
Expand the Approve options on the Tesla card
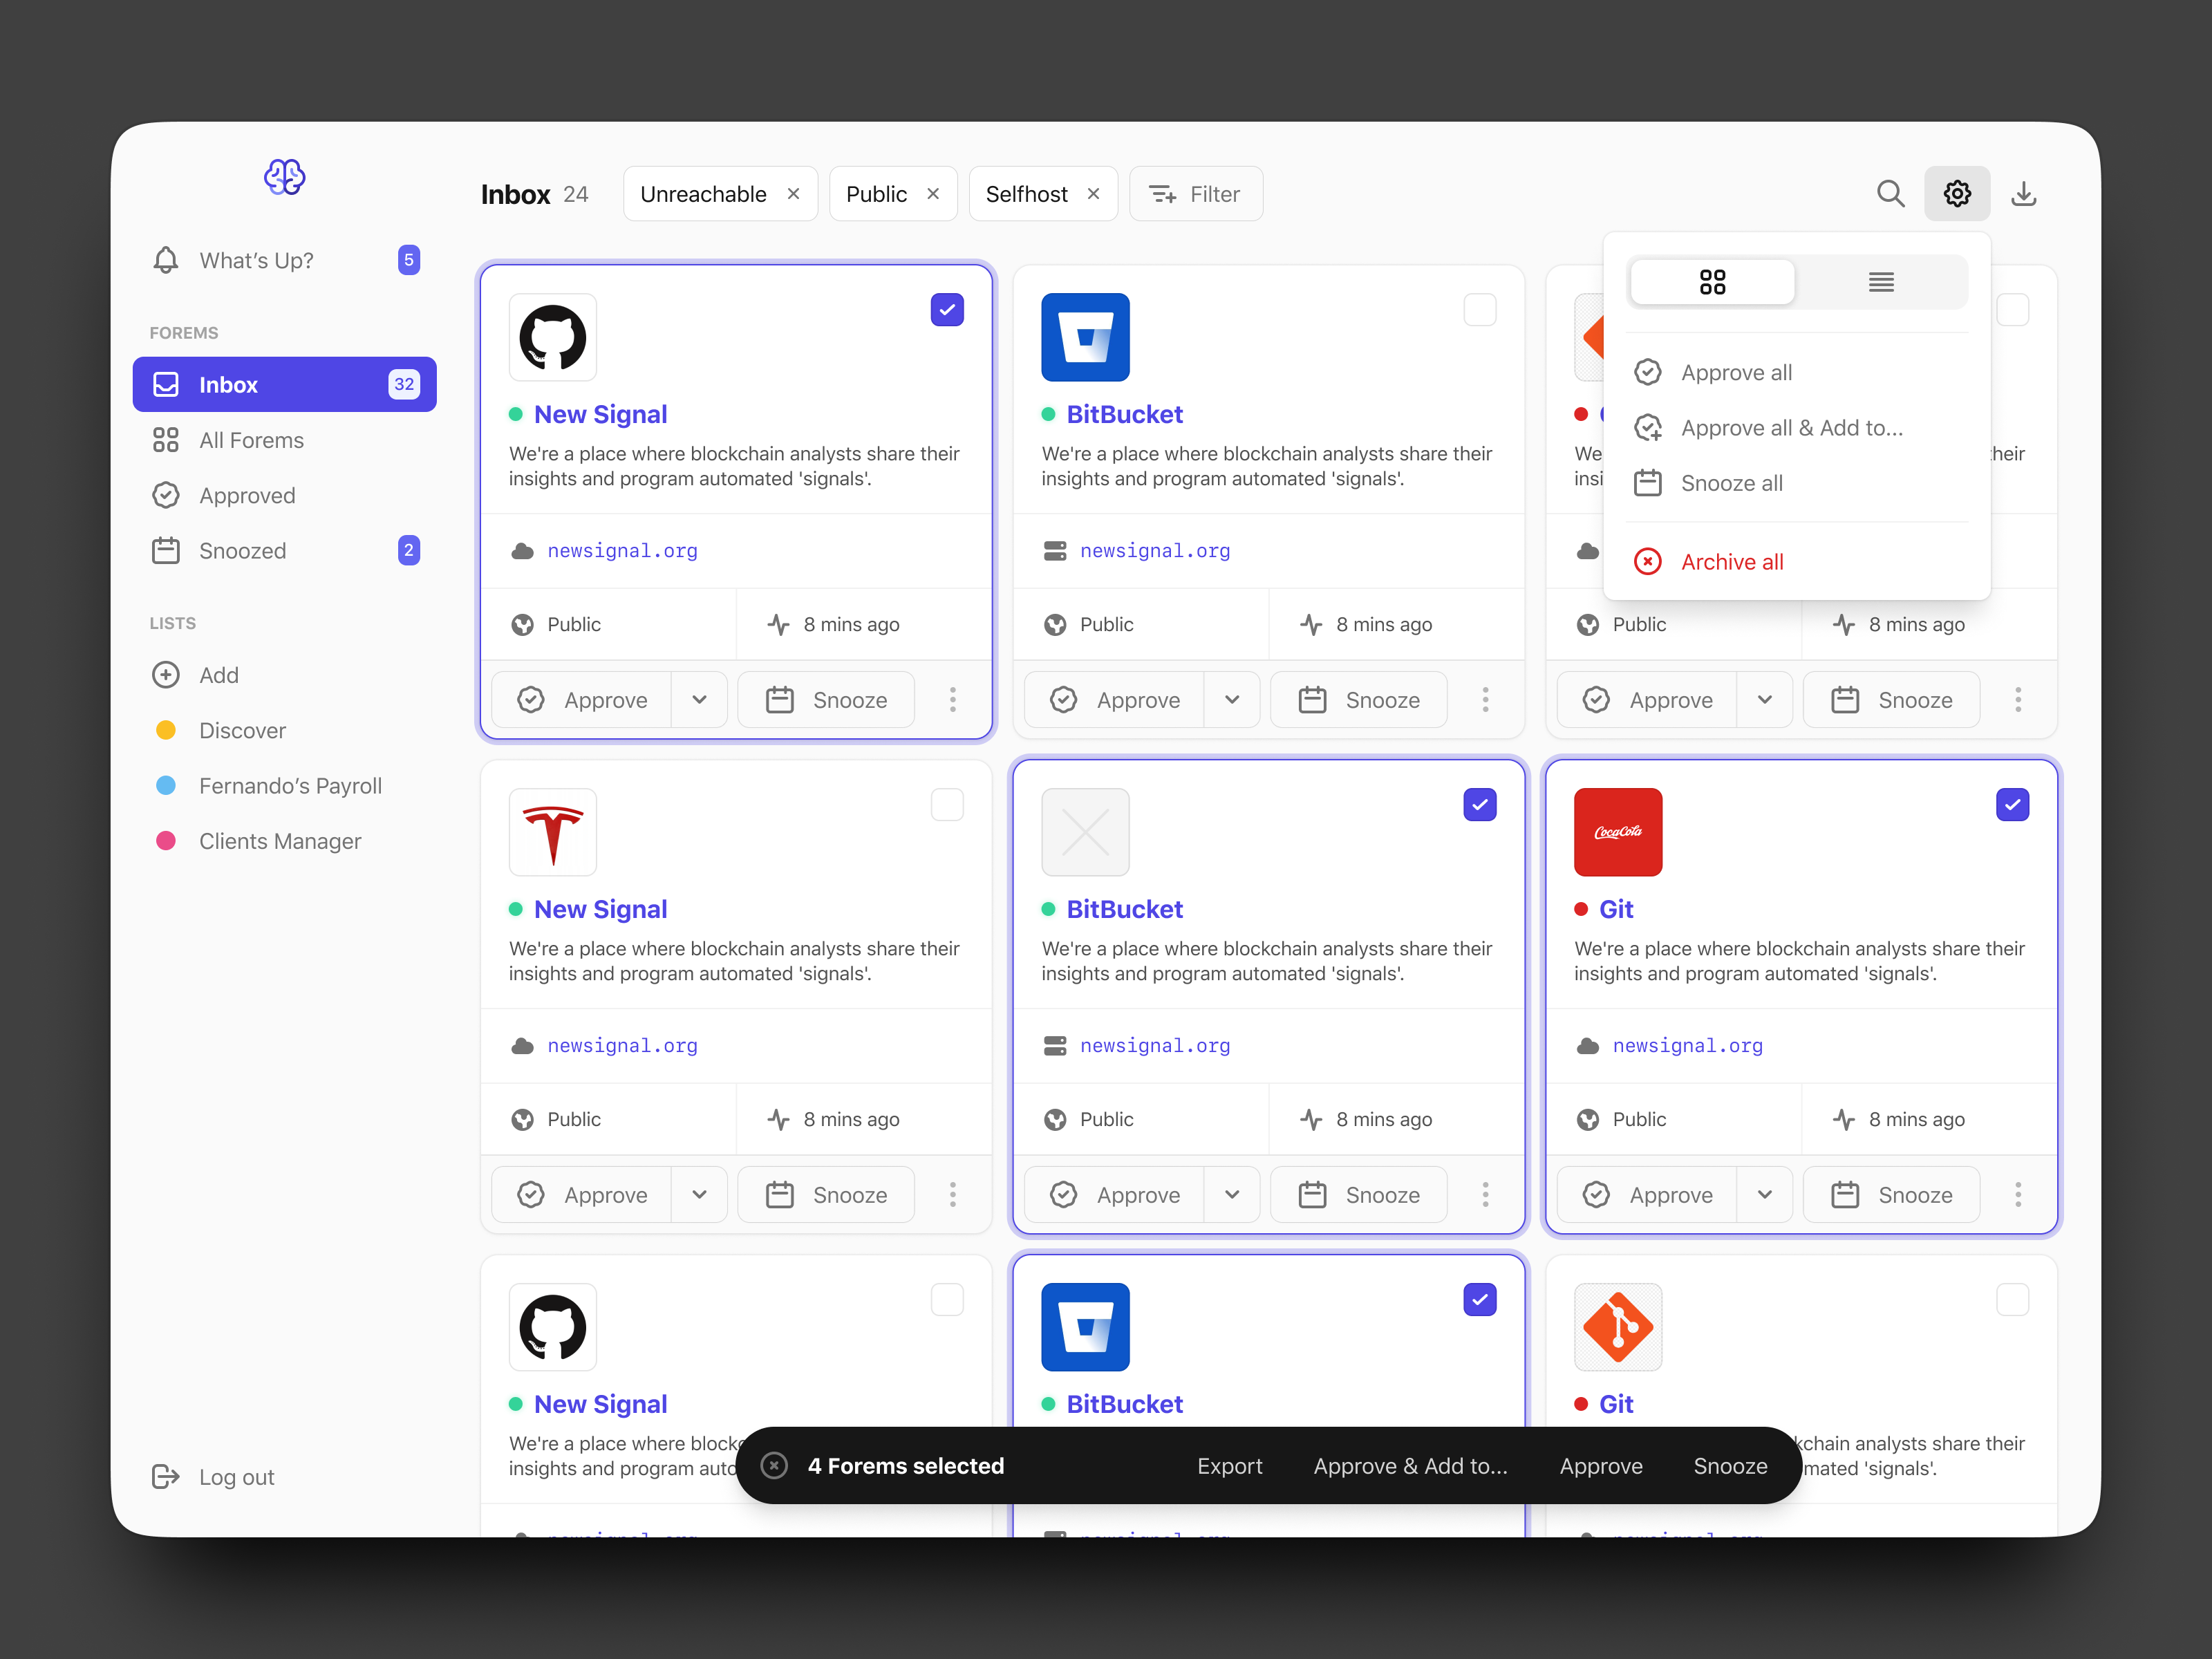pyautogui.click(x=699, y=1194)
